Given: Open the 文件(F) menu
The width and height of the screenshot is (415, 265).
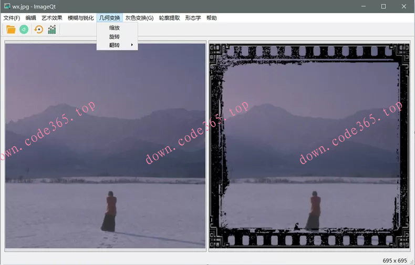Looking at the screenshot, I should (12, 18).
